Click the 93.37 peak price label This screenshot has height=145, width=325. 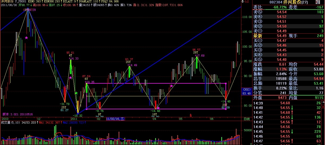(x=129, y=59)
